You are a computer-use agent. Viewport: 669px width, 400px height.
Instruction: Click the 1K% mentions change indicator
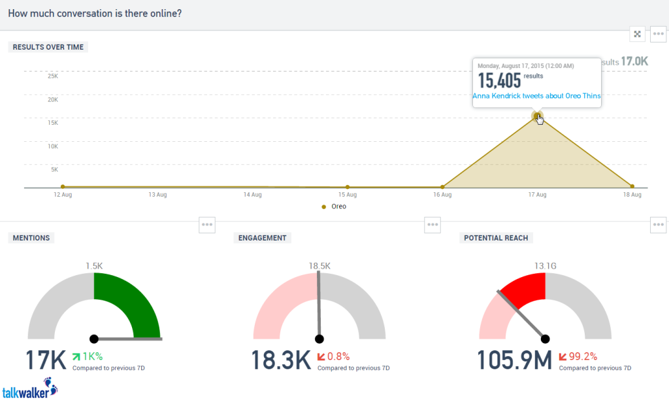click(x=88, y=356)
